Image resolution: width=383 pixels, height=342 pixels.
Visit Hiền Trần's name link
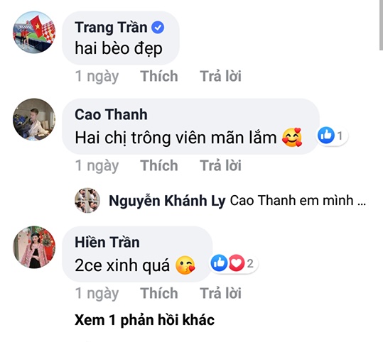pos(107,242)
